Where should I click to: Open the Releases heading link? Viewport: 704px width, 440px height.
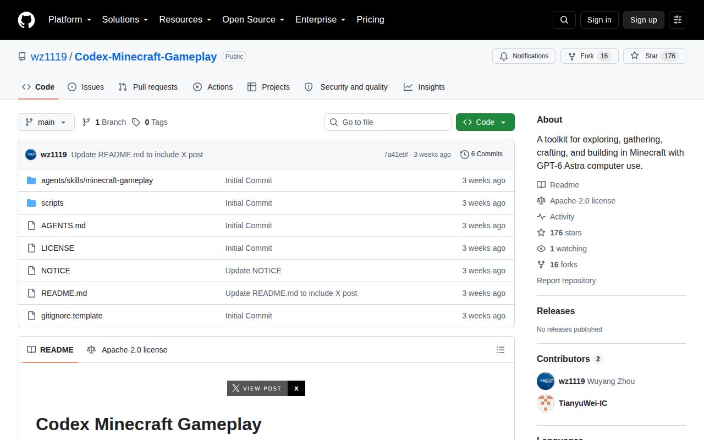tap(555, 311)
